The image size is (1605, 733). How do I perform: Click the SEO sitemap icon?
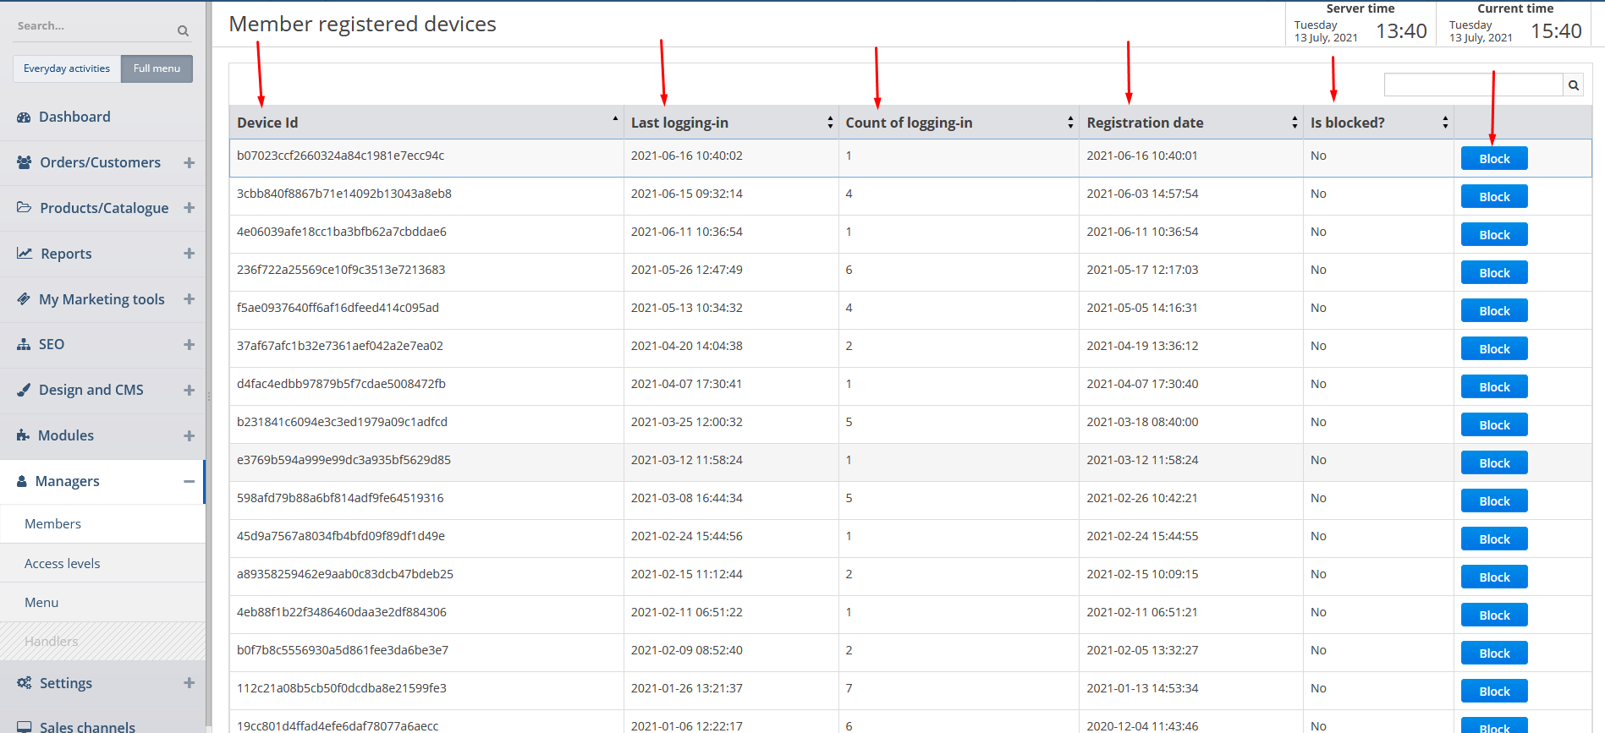(24, 345)
